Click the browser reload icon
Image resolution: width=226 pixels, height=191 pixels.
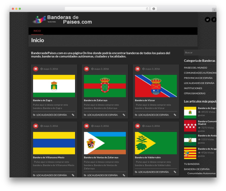(147, 9)
